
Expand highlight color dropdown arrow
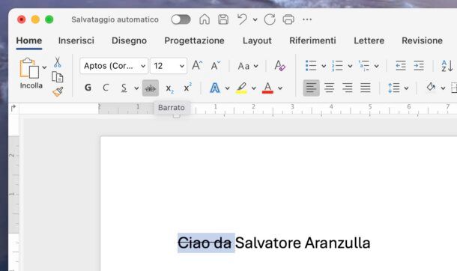[254, 88]
